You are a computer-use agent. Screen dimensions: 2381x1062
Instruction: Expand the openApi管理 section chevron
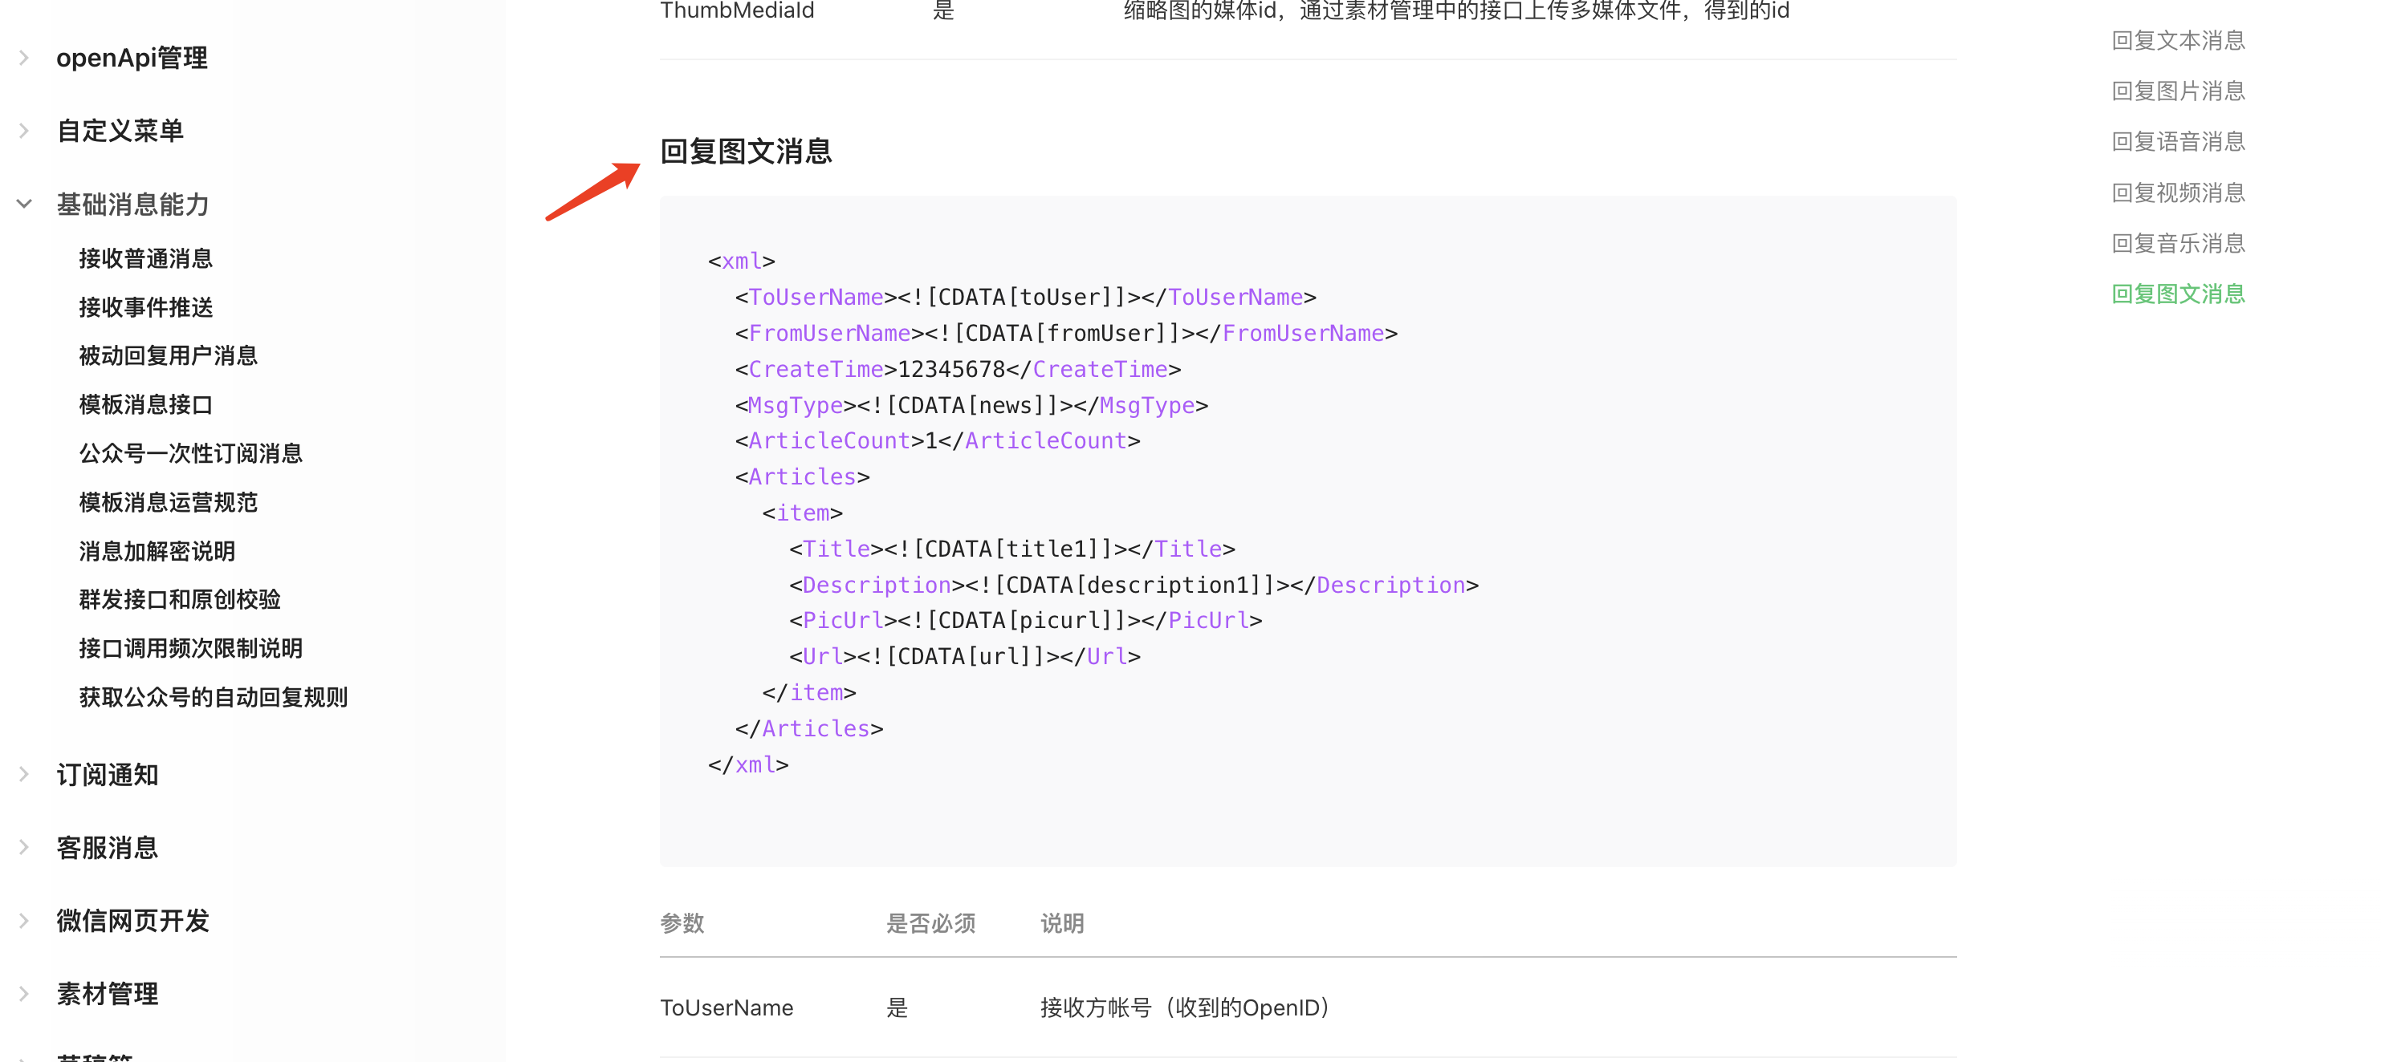[24, 59]
